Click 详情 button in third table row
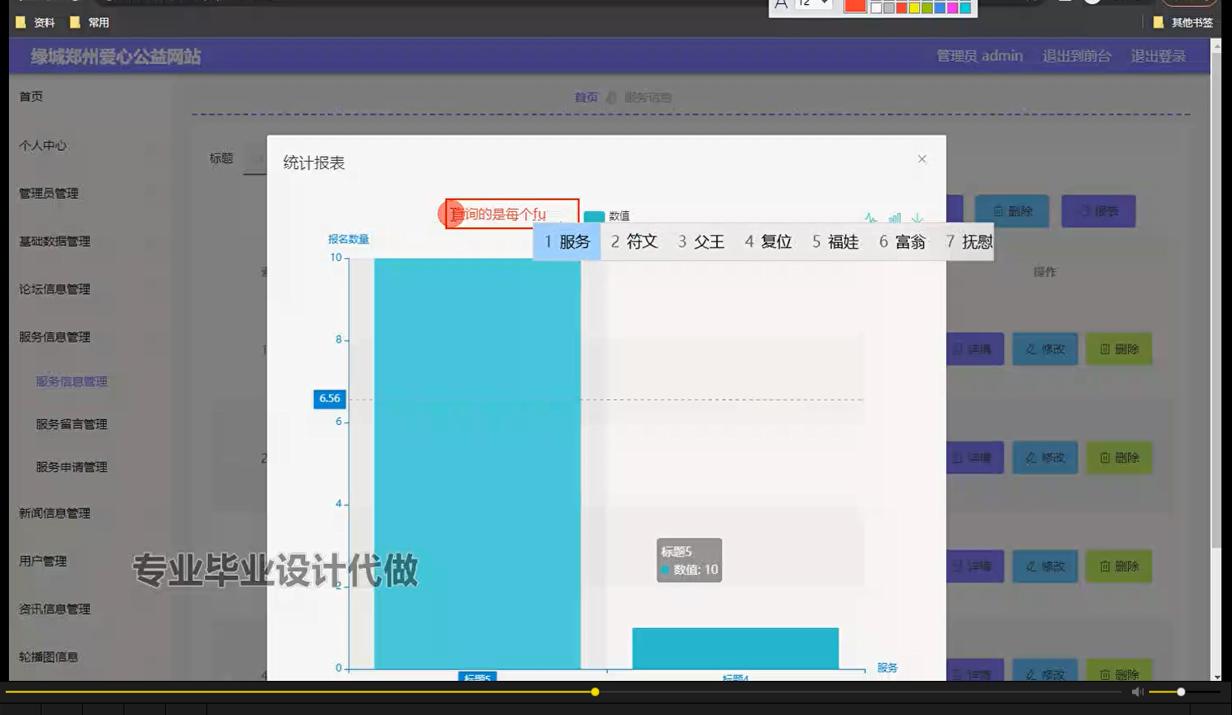 (x=975, y=566)
